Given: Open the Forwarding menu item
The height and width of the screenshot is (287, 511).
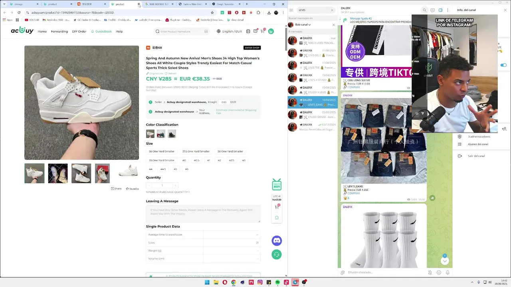Looking at the screenshot, I should 59,31.
